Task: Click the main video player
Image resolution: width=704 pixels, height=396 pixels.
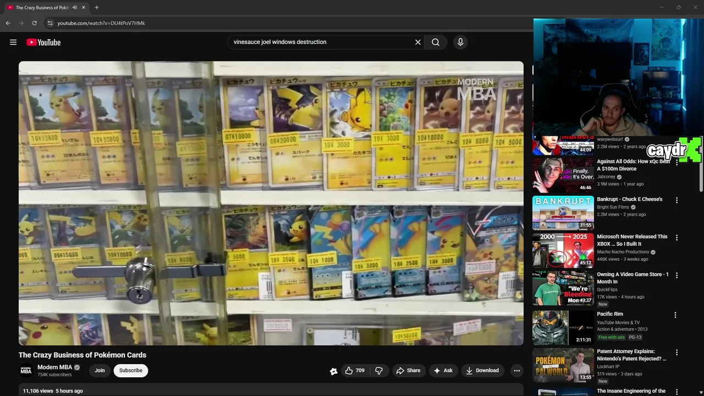Action: click(x=271, y=203)
